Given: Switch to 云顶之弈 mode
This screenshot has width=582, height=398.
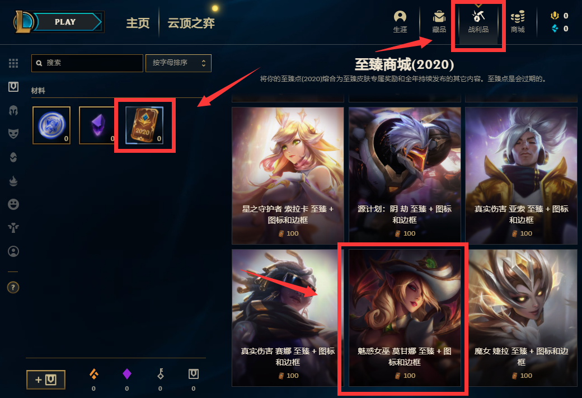Looking at the screenshot, I should 191,23.
